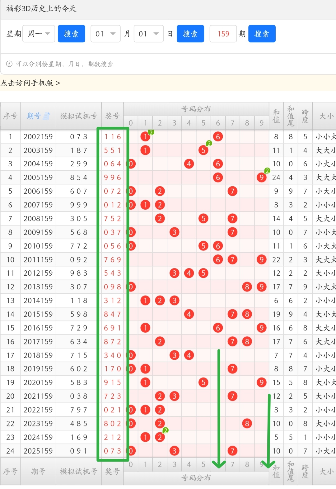
Task: Click the red ball 5 in row 2003159
Action: click(203, 150)
